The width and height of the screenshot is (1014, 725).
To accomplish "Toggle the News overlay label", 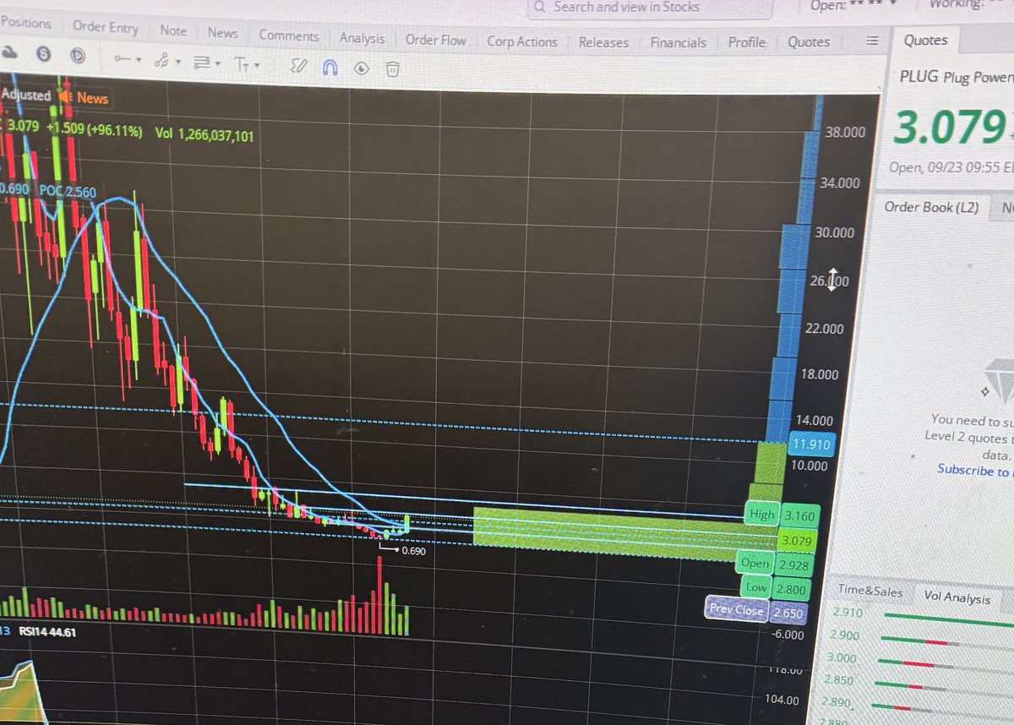I will (x=91, y=98).
